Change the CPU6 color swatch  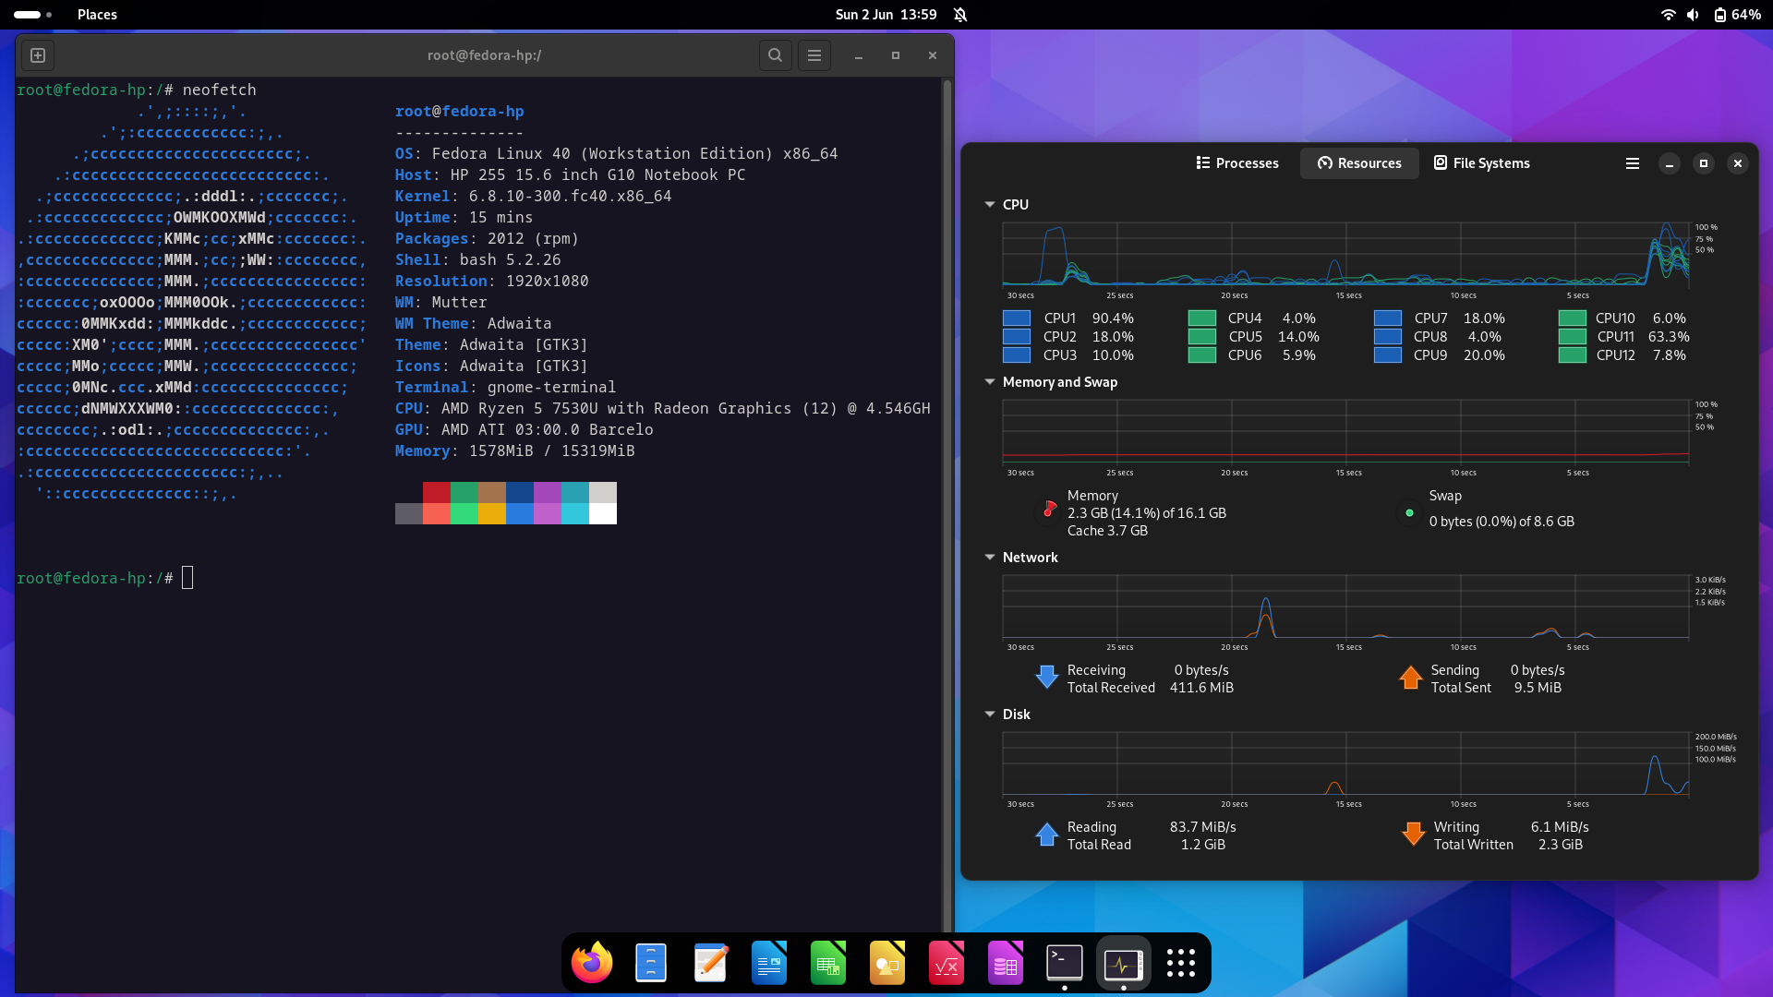[x=1202, y=355]
